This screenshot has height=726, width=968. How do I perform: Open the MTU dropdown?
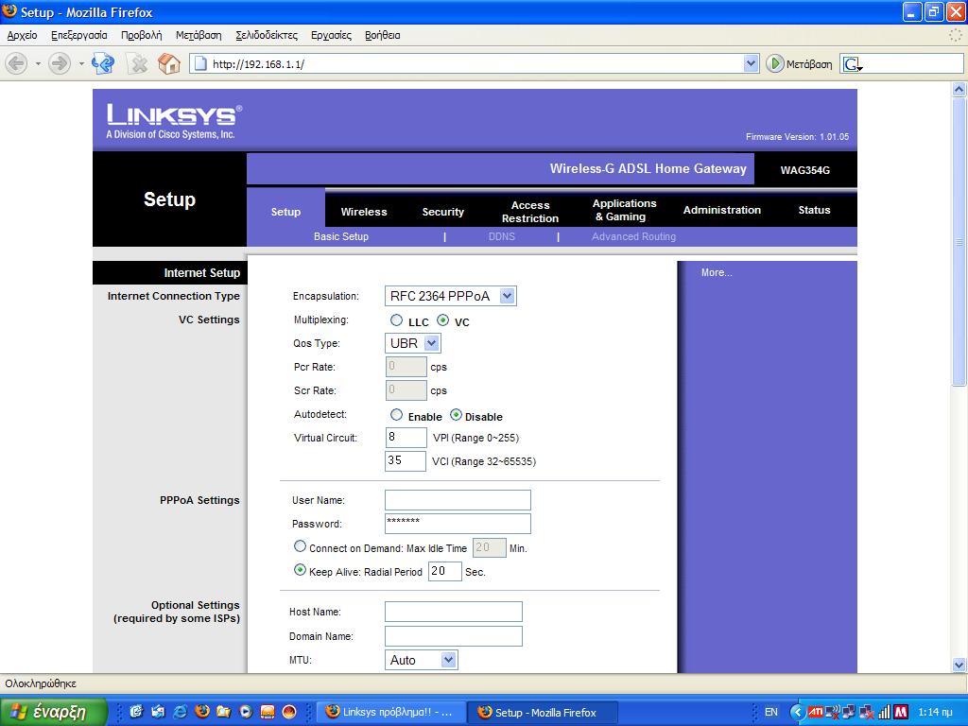(x=449, y=660)
